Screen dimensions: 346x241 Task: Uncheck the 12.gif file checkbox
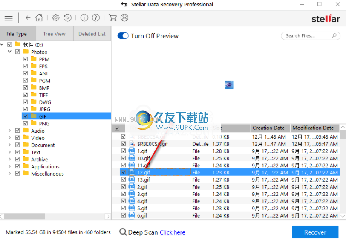(123, 172)
